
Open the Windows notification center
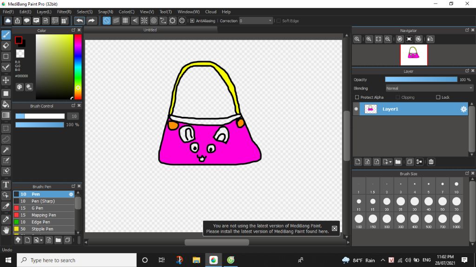tap(464, 260)
